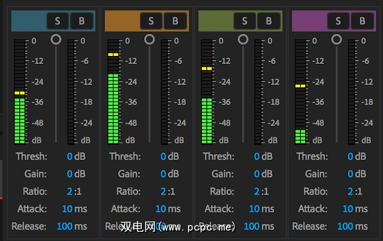Click the purple band color header
The image size is (383, 241).
coord(309,21)
